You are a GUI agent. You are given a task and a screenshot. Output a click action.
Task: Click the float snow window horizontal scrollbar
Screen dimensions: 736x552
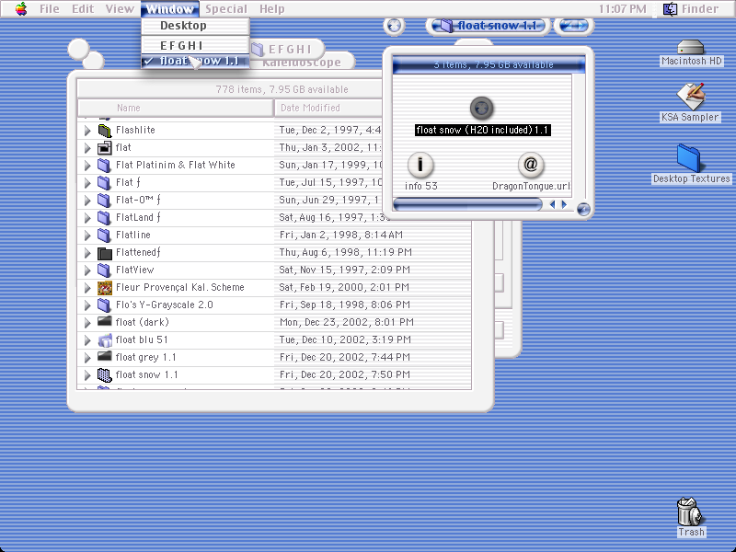point(467,204)
